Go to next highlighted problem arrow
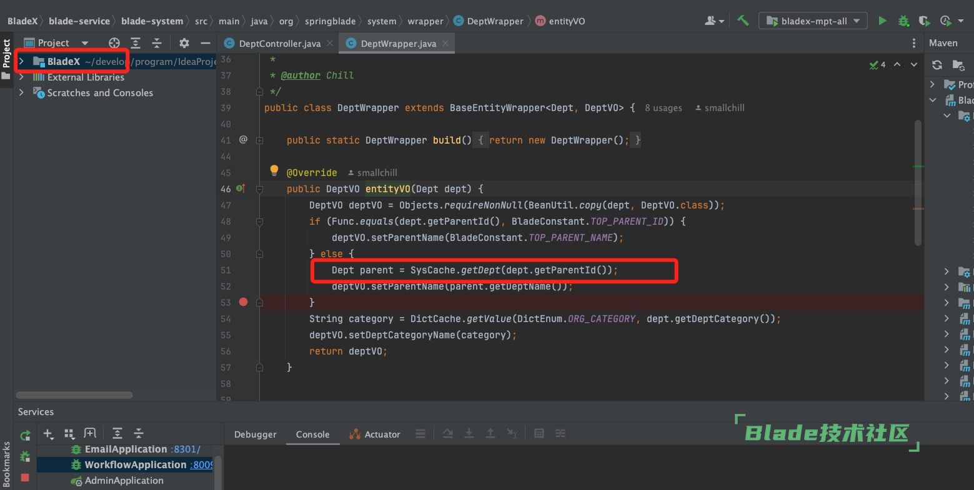 tap(913, 64)
